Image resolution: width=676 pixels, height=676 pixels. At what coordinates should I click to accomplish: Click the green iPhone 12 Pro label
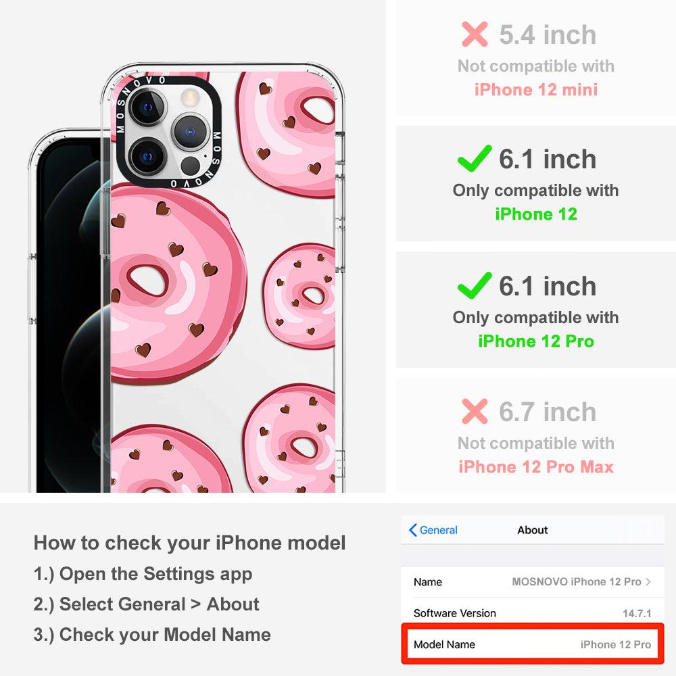(x=536, y=341)
